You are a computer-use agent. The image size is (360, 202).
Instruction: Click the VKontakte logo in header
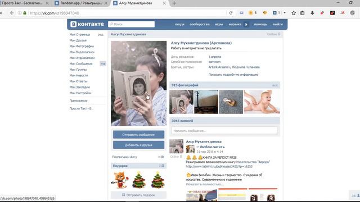click(x=87, y=24)
